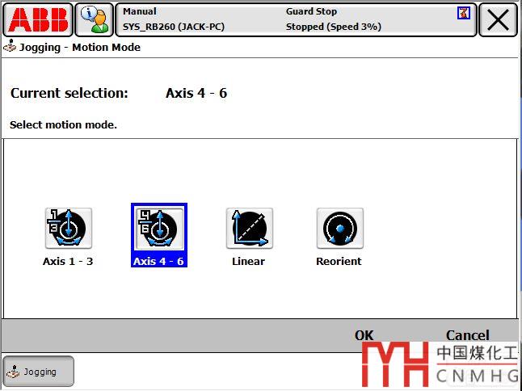Click the 'Jogging - Motion Mode' title

pyautogui.click(x=79, y=47)
